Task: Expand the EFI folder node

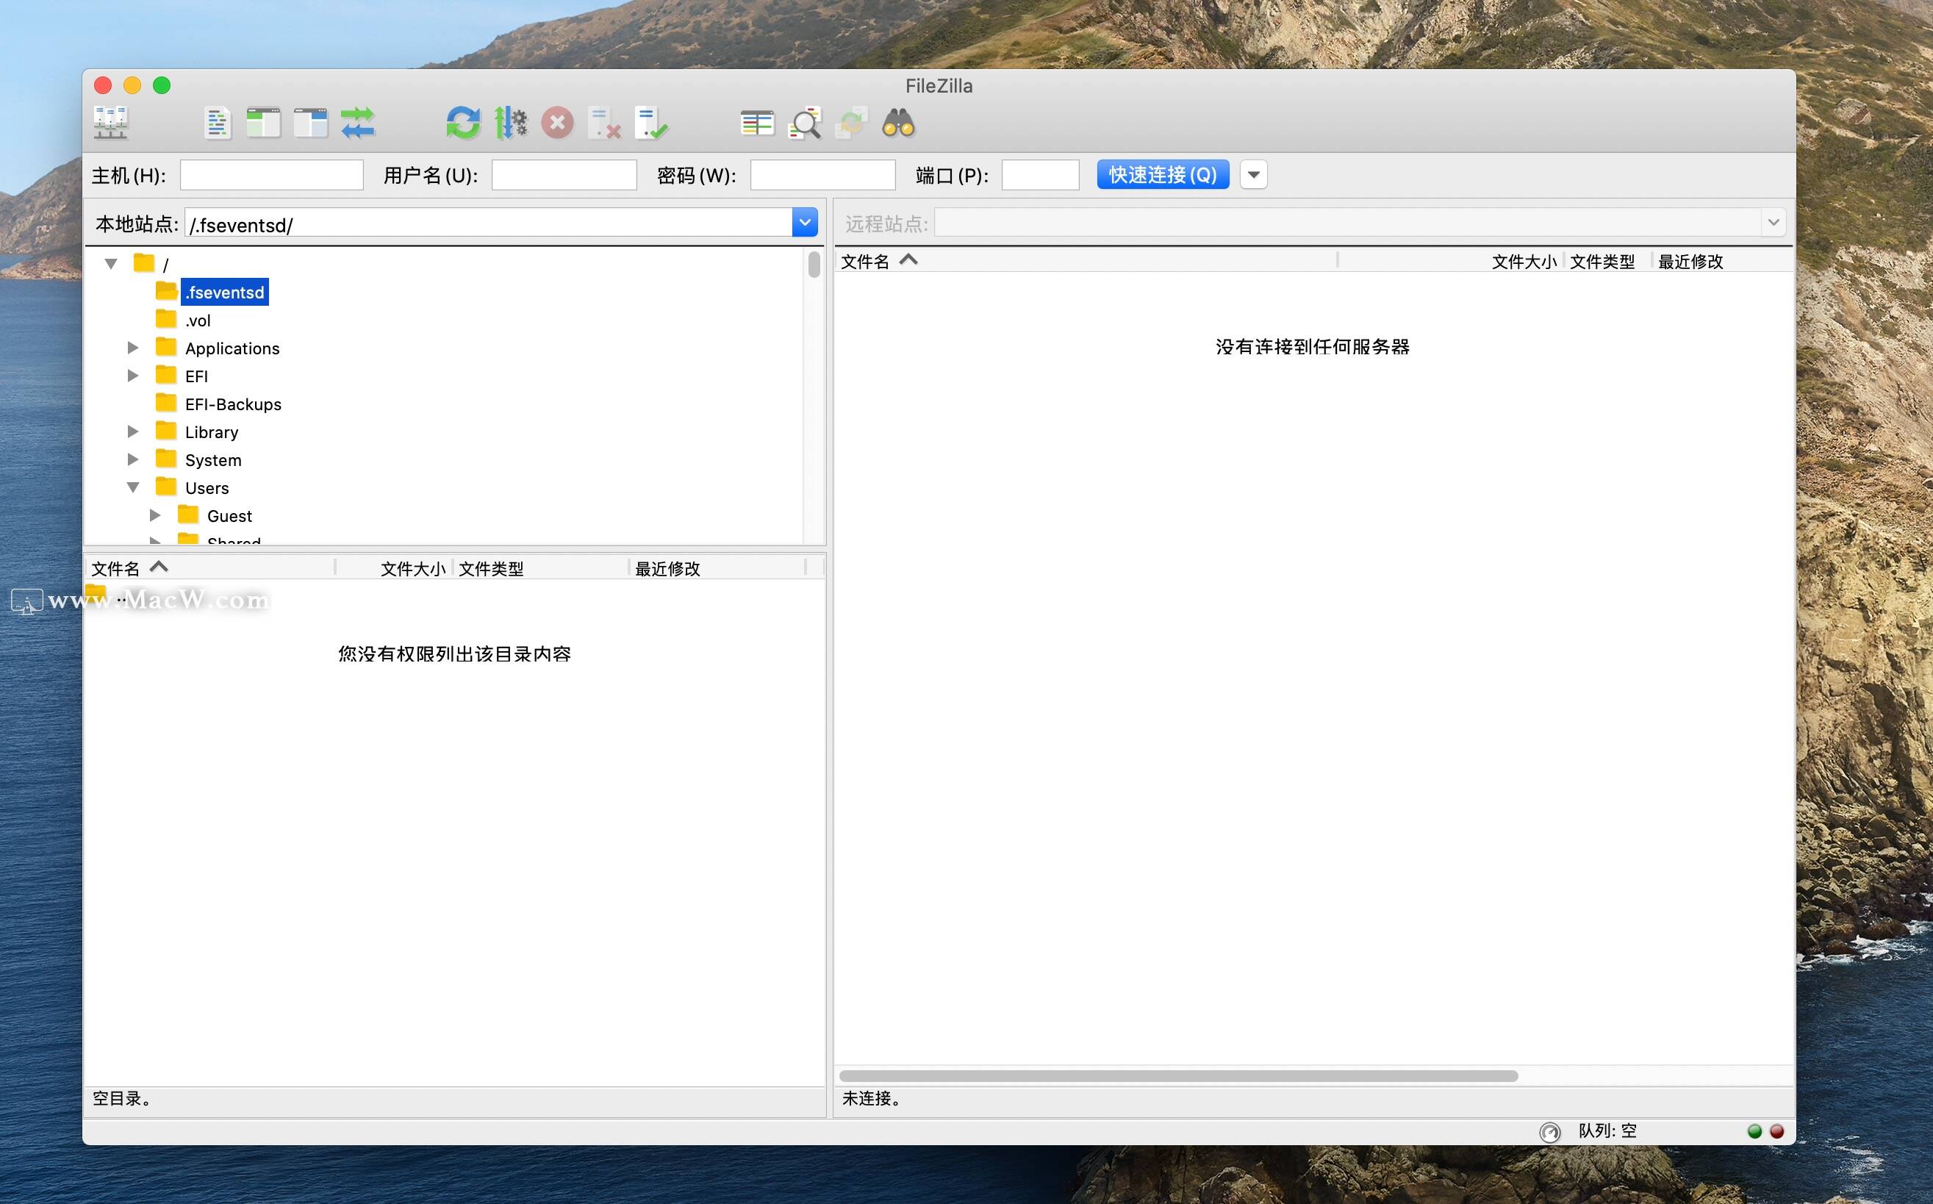Action: click(x=133, y=375)
